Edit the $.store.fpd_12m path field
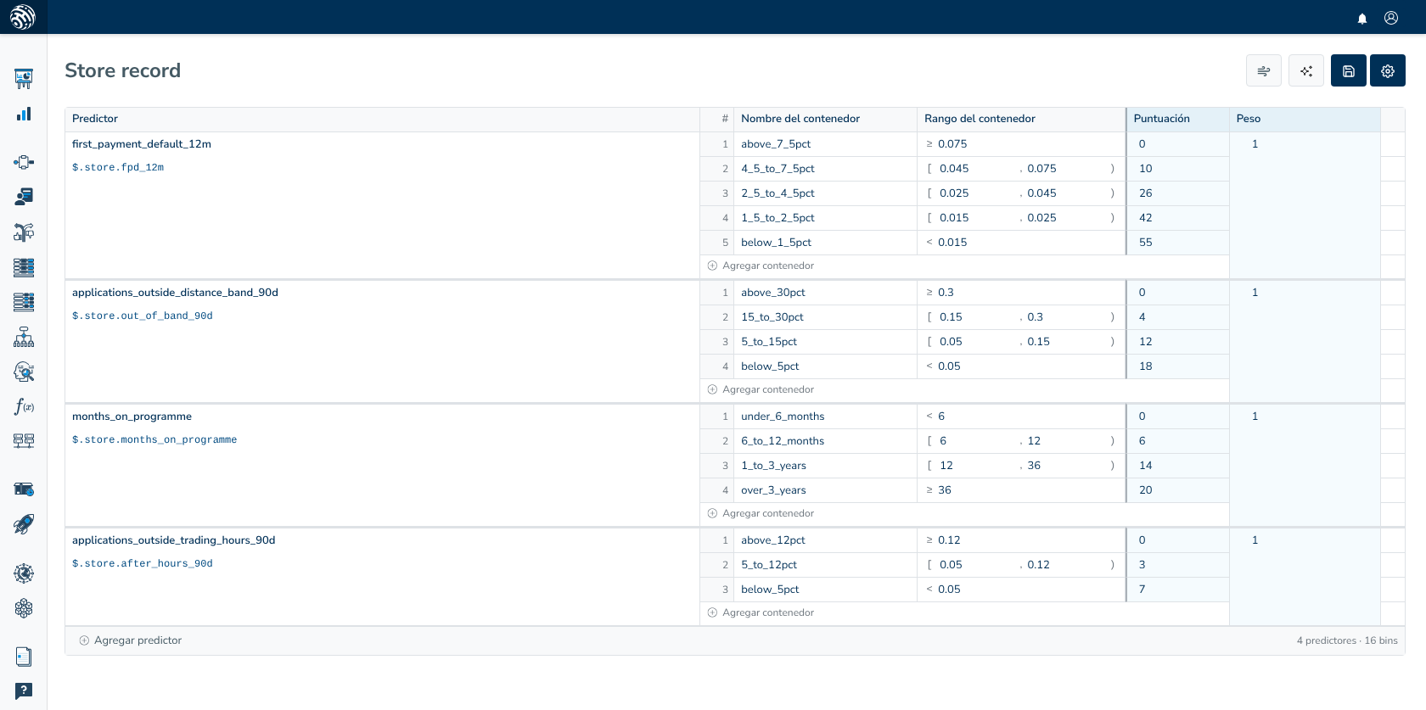1426x710 pixels. (x=118, y=168)
